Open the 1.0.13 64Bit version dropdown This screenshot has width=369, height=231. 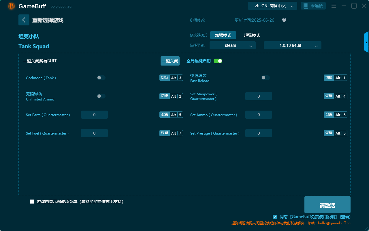[x=292, y=45]
